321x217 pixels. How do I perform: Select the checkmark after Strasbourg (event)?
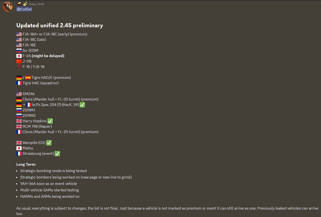[57, 154]
